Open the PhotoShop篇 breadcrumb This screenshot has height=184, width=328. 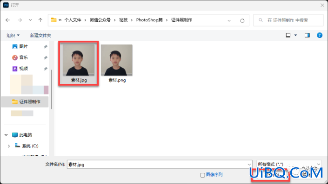click(x=149, y=20)
